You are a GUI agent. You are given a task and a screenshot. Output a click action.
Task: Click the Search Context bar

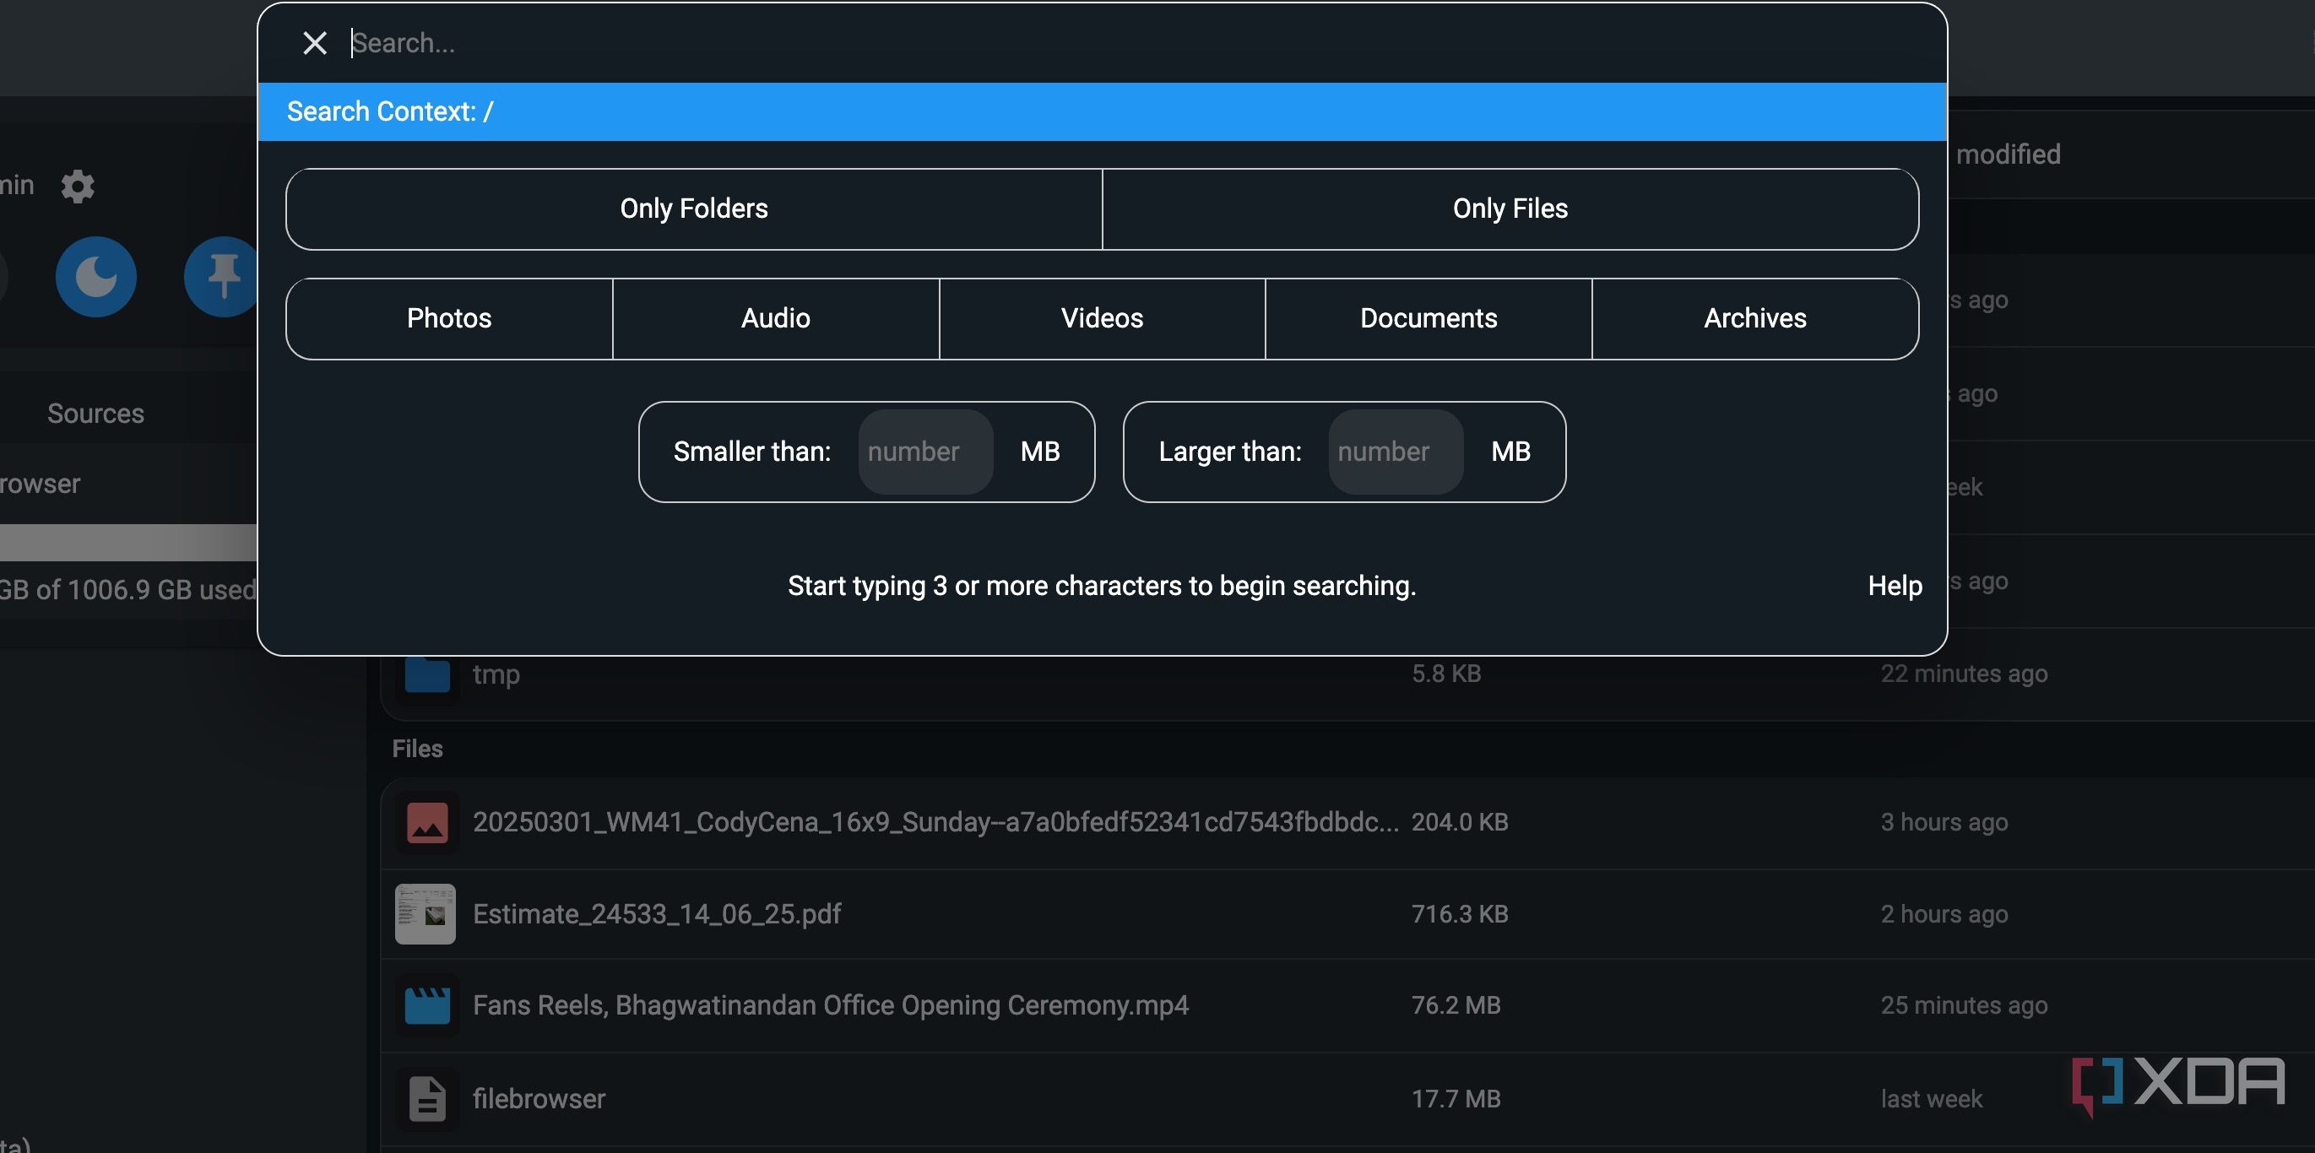pyautogui.click(x=1102, y=111)
